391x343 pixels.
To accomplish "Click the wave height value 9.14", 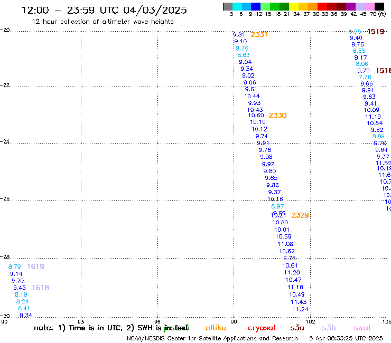I will tap(16, 274).
